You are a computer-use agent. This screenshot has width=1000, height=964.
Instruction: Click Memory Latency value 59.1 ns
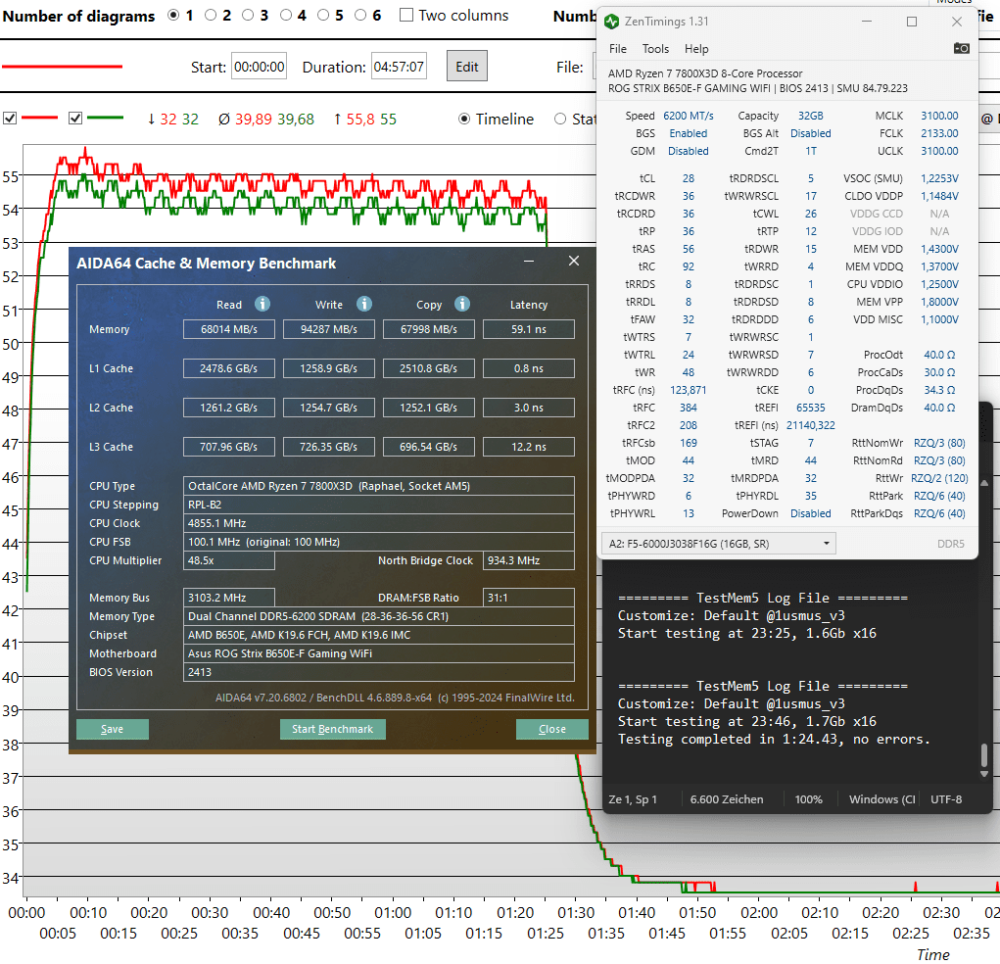click(x=529, y=329)
